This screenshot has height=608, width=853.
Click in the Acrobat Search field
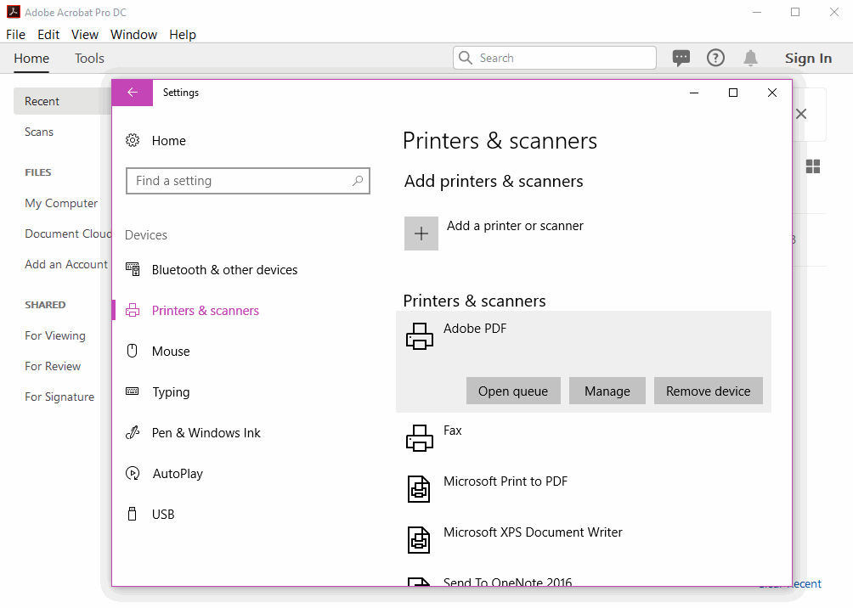pyautogui.click(x=554, y=58)
